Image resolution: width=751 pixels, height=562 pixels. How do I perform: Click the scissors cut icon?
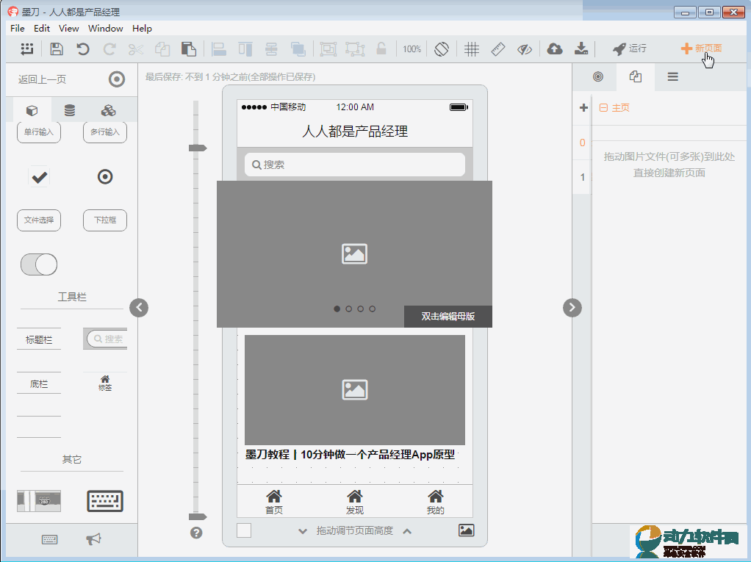pos(136,48)
